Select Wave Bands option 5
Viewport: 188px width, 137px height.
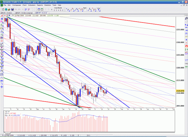pos(60,10)
